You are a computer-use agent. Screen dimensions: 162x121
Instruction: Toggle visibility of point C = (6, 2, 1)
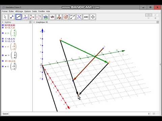point(3,39)
